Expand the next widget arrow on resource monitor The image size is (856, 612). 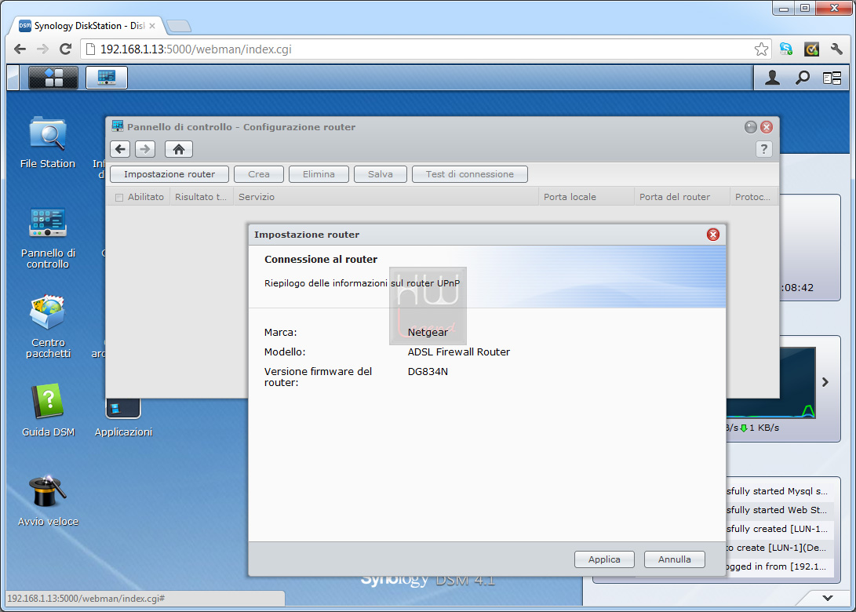[x=825, y=382]
